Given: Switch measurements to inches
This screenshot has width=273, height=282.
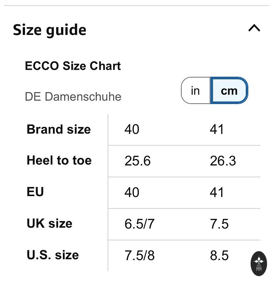Looking at the screenshot, I should click(195, 90).
